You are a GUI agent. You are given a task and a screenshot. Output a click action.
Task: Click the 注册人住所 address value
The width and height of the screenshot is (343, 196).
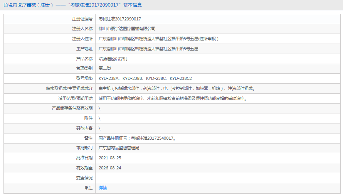coord(158,39)
